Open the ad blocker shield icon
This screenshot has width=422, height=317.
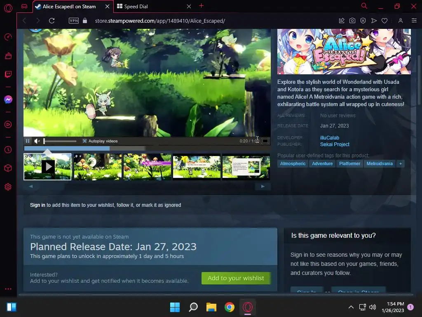[x=363, y=21]
